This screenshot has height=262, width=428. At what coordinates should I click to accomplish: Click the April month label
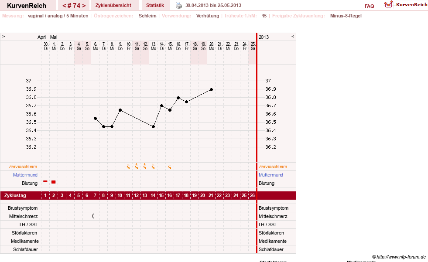tap(42, 37)
